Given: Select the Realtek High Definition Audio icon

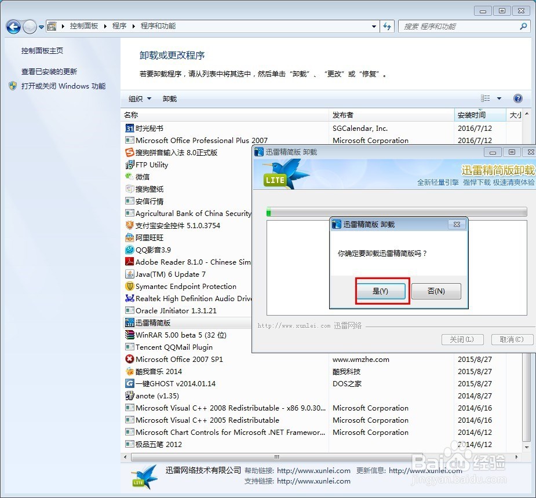Looking at the screenshot, I should point(130,298).
